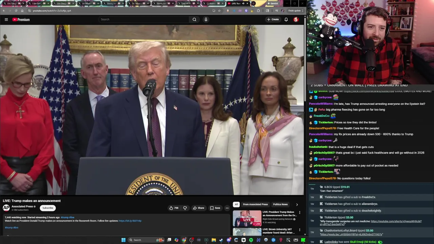Bookmark this page with the star icon
434x244 pixels.
pos(219,11)
